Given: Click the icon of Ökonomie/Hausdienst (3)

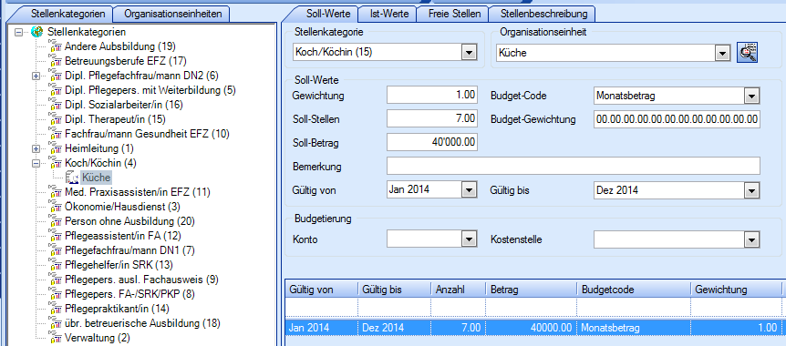Looking at the screenshot, I should (55, 207).
